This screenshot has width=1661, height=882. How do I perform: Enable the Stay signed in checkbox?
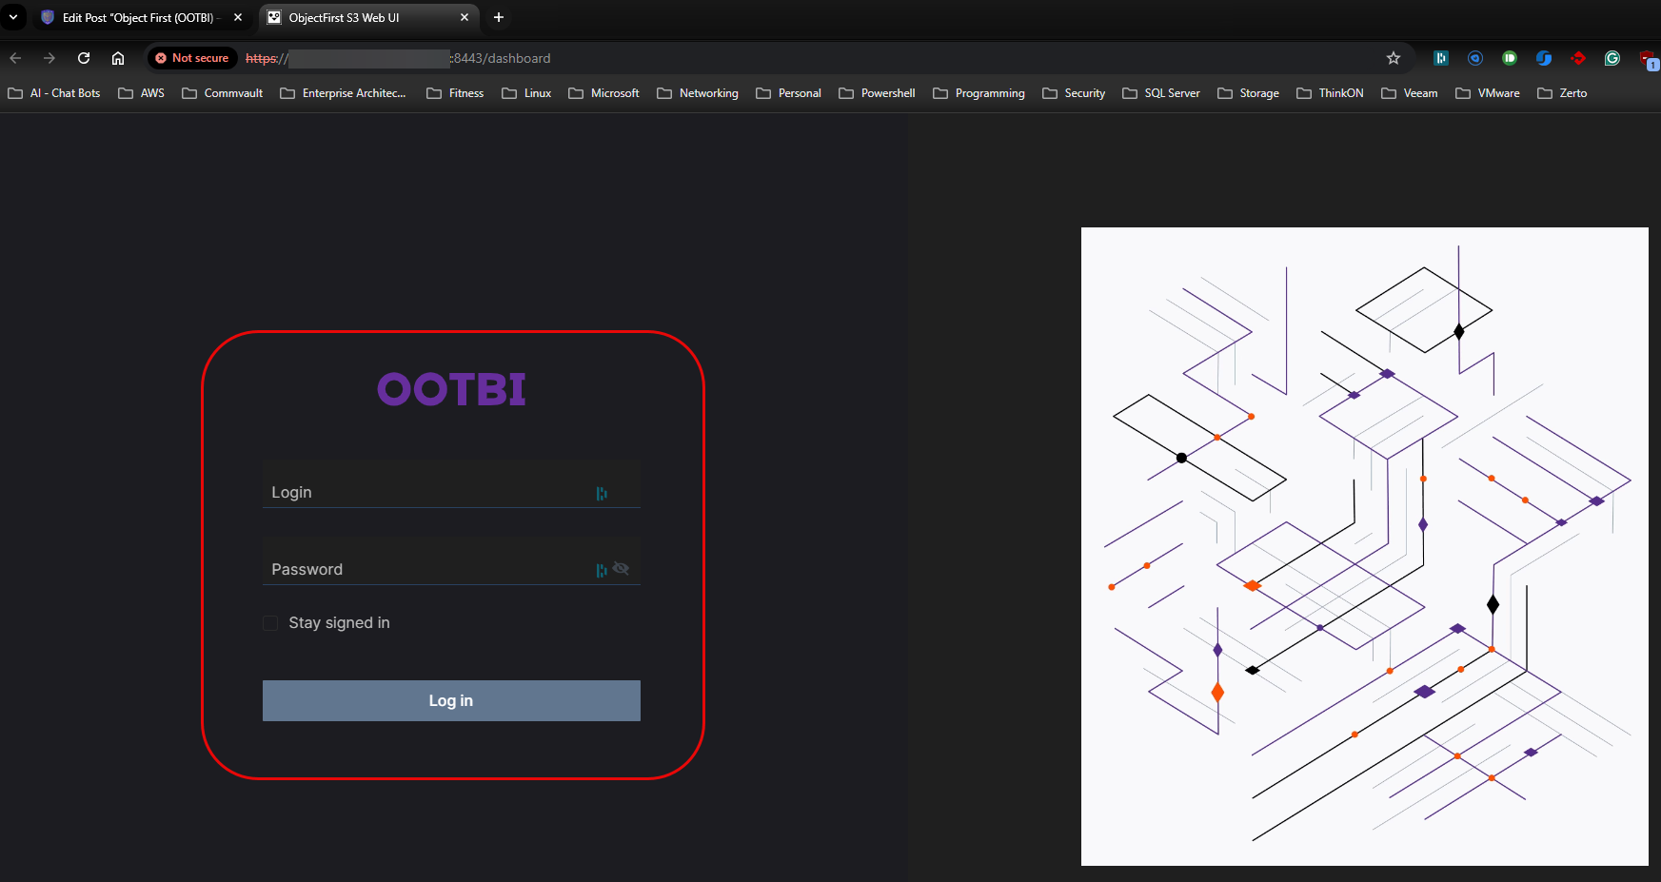coord(270,623)
